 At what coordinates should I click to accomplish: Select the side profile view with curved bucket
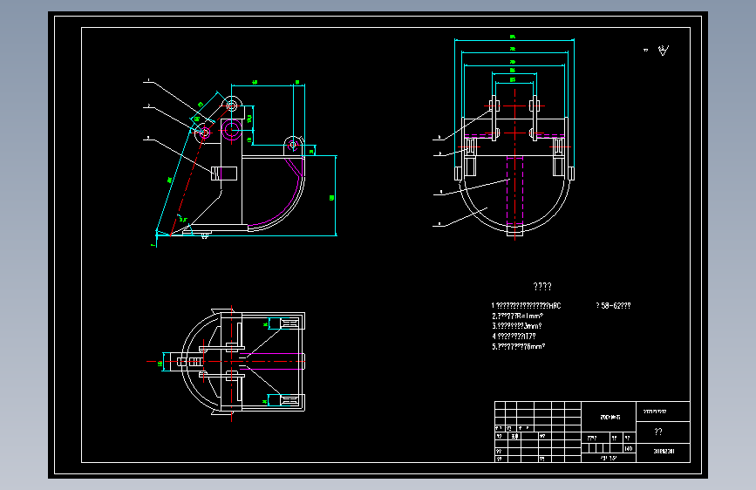[240, 162]
